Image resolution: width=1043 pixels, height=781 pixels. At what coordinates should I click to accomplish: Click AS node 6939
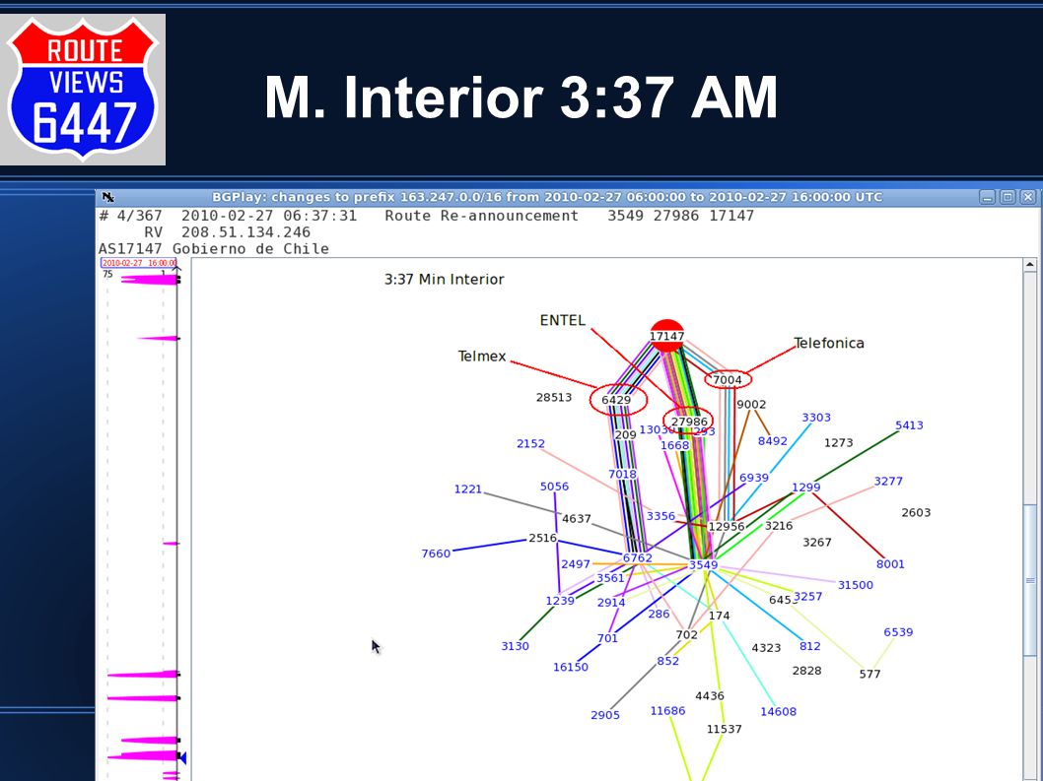tap(754, 478)
